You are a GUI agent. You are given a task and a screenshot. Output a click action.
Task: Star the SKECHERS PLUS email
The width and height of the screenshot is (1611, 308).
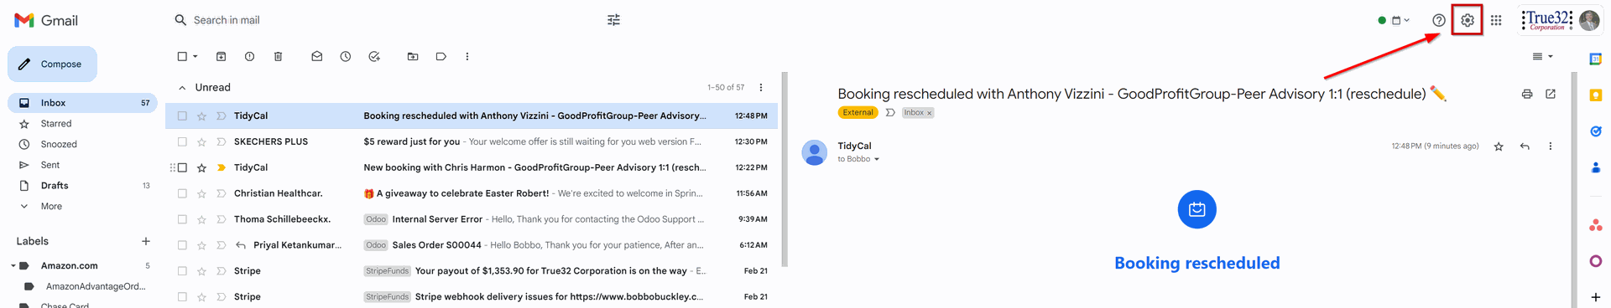(201, 141)
